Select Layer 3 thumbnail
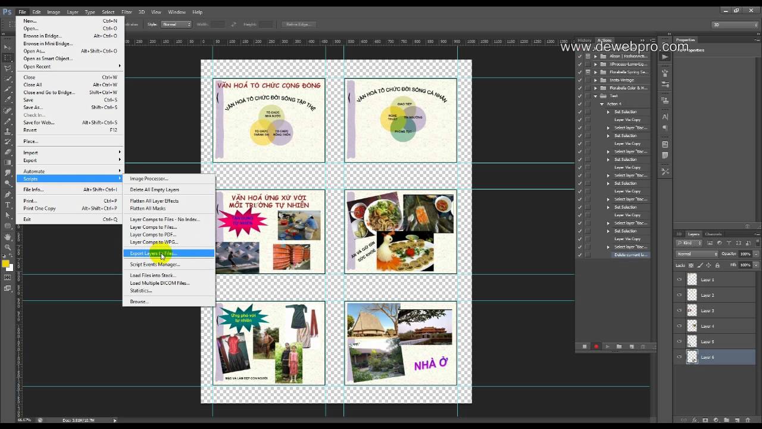The height and width of the screenshot is (429, 762). click(692, 310)
